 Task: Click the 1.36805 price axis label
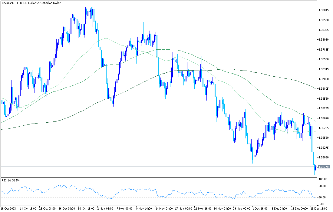click(x=324, y=89)
